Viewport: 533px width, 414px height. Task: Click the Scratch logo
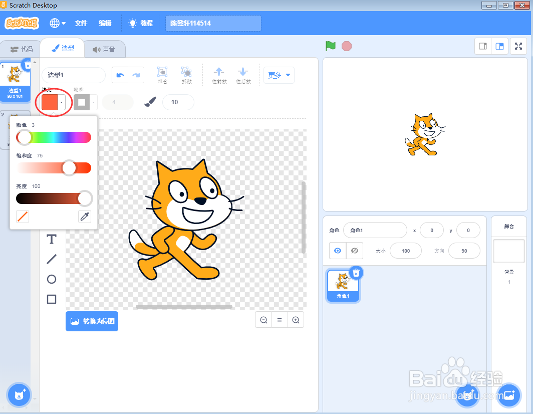(x=22, y=23)
